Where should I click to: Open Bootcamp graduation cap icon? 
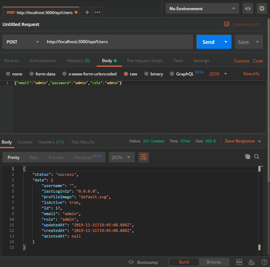coord(131,262)
